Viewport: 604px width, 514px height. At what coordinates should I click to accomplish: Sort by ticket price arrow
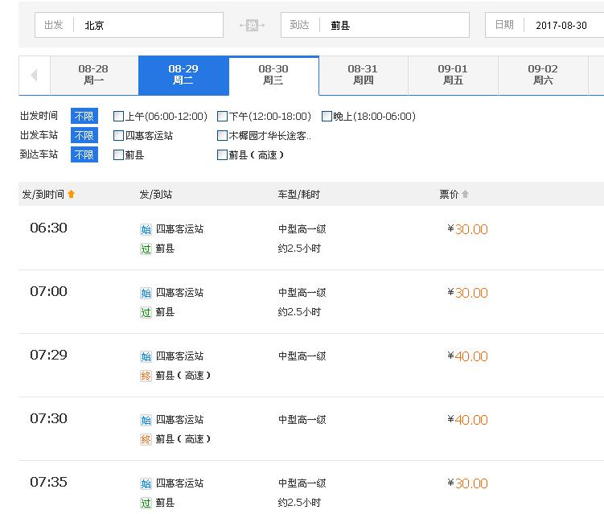coord(466,194)
